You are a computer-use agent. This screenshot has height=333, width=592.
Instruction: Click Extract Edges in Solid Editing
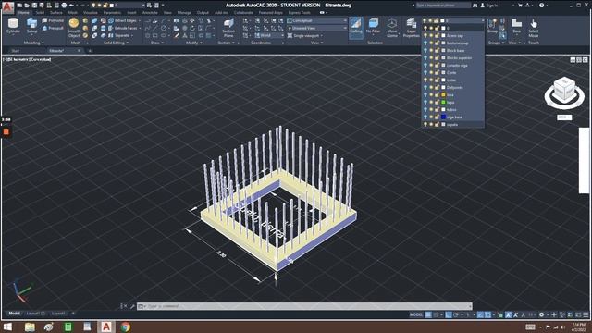point(123,20)
